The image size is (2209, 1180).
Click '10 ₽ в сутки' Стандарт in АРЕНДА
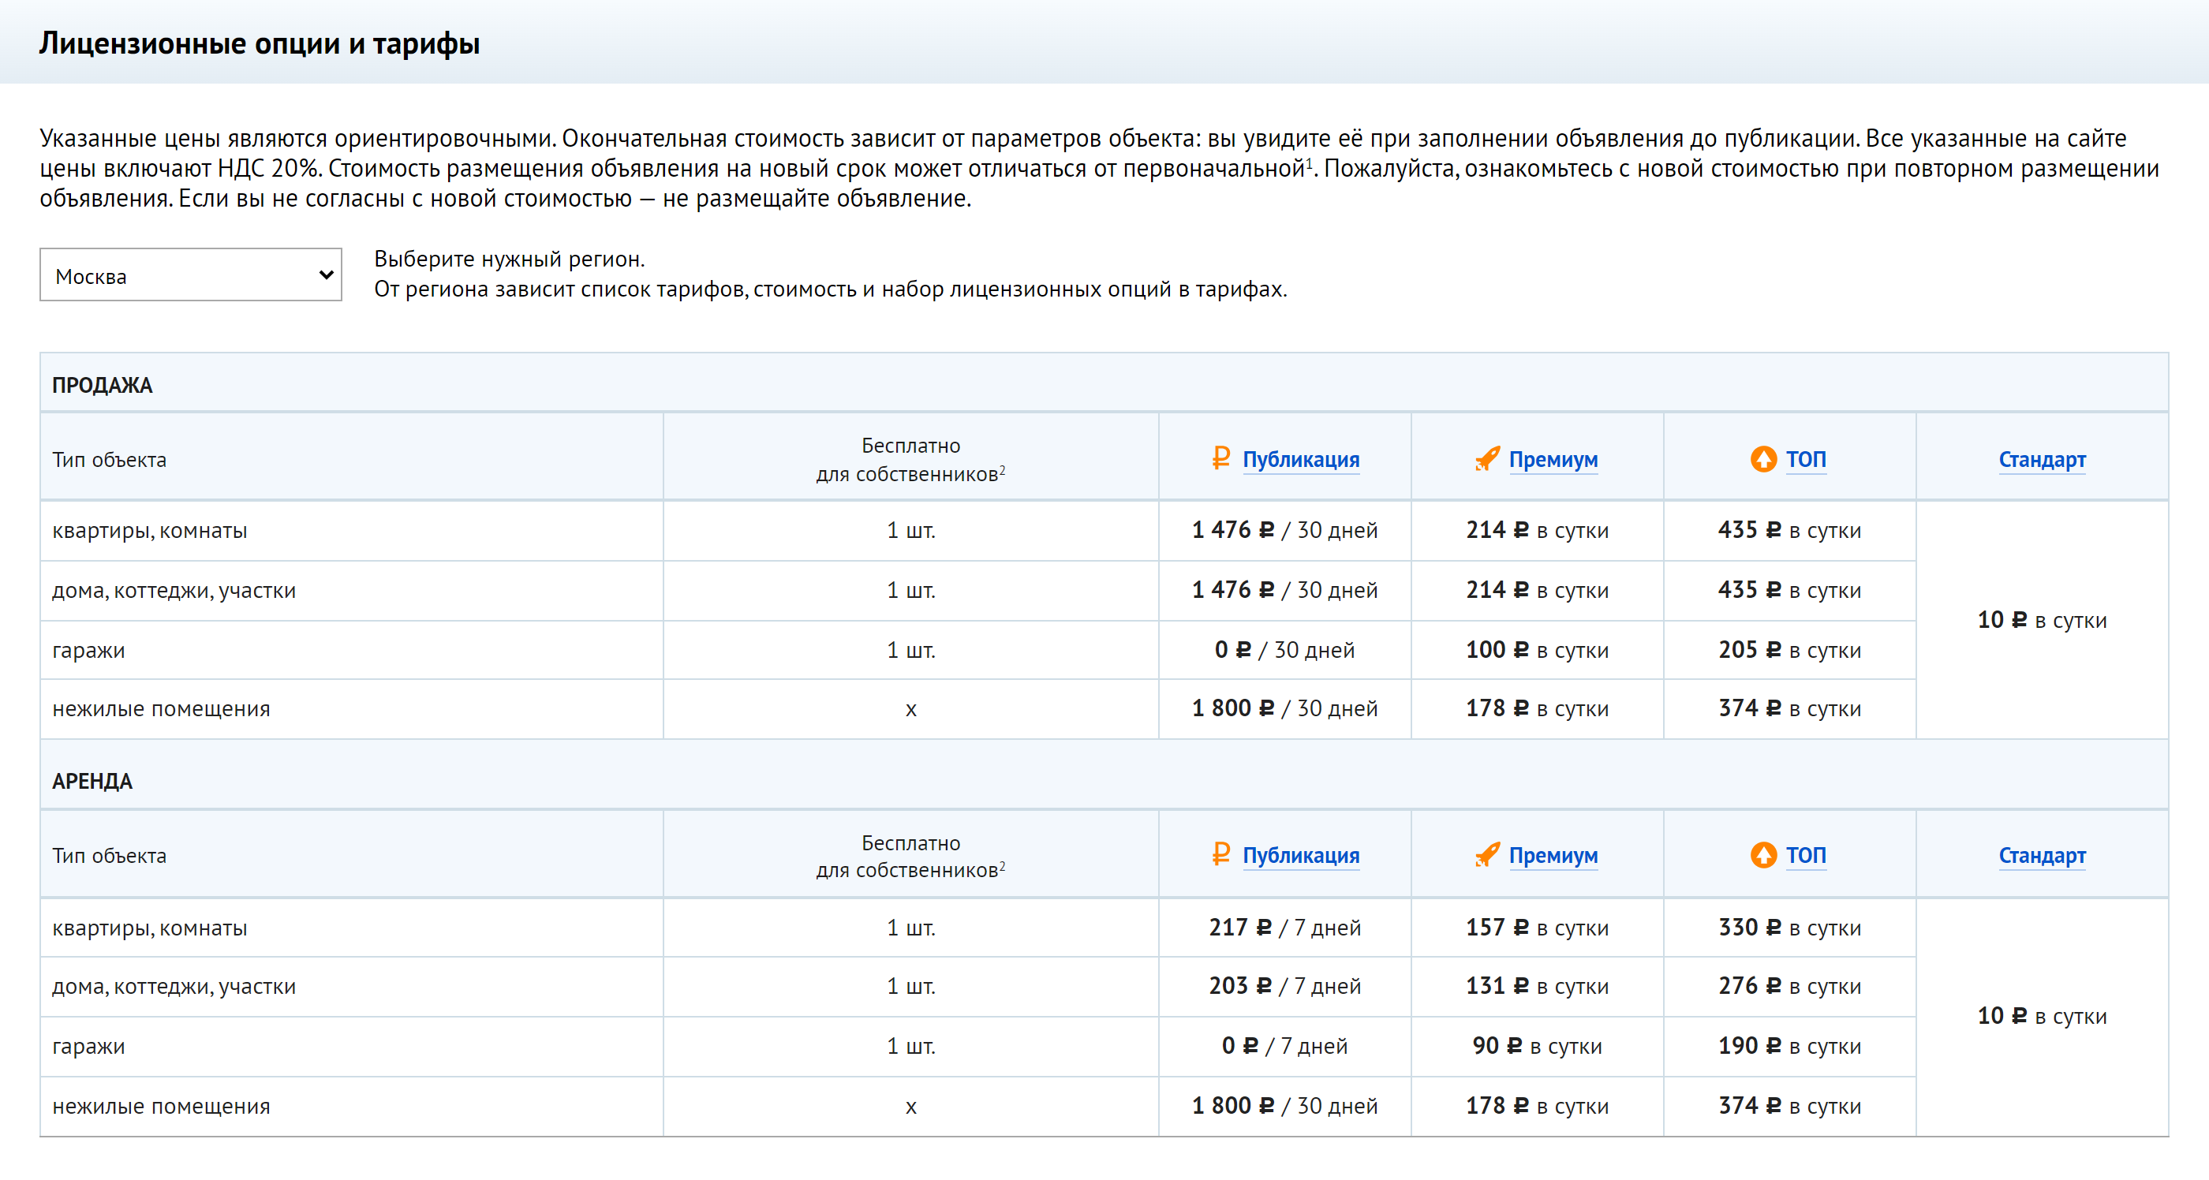(x=2042, y=1016)
